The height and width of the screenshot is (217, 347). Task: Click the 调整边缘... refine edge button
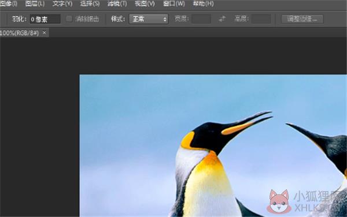(x=302, y=19)
